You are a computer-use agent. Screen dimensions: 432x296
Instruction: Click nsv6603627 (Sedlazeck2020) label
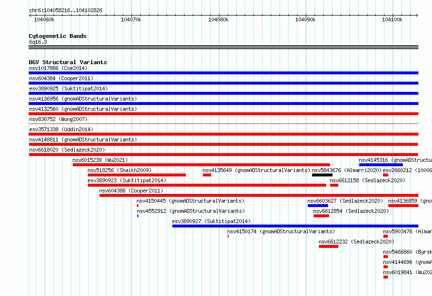(x=345, y=201)
